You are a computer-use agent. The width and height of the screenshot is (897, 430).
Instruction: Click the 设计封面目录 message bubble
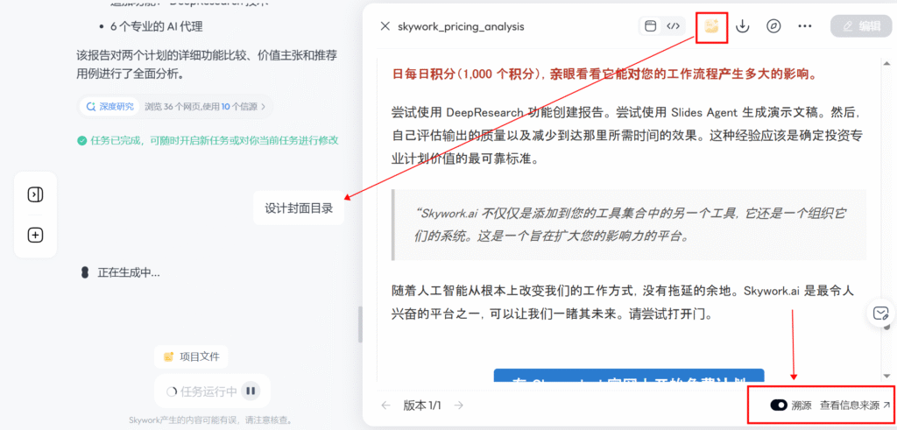pos(299,208)
